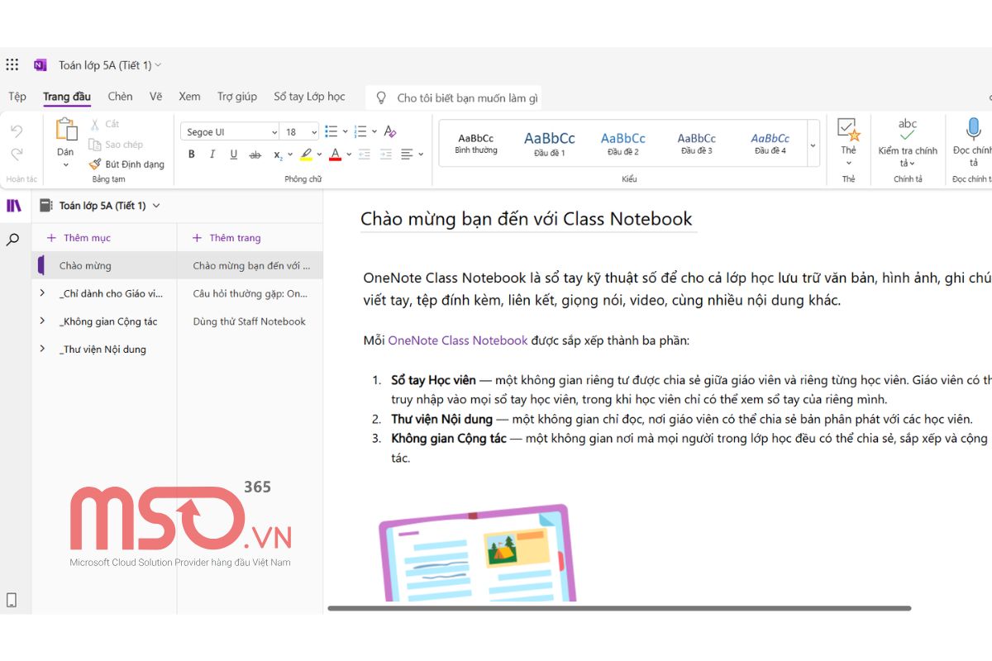Image resolution: width=992 pixels, height=661 pixels.
Task: Open the Thẻ tags dropdown arrow
Action: [849, 164]
